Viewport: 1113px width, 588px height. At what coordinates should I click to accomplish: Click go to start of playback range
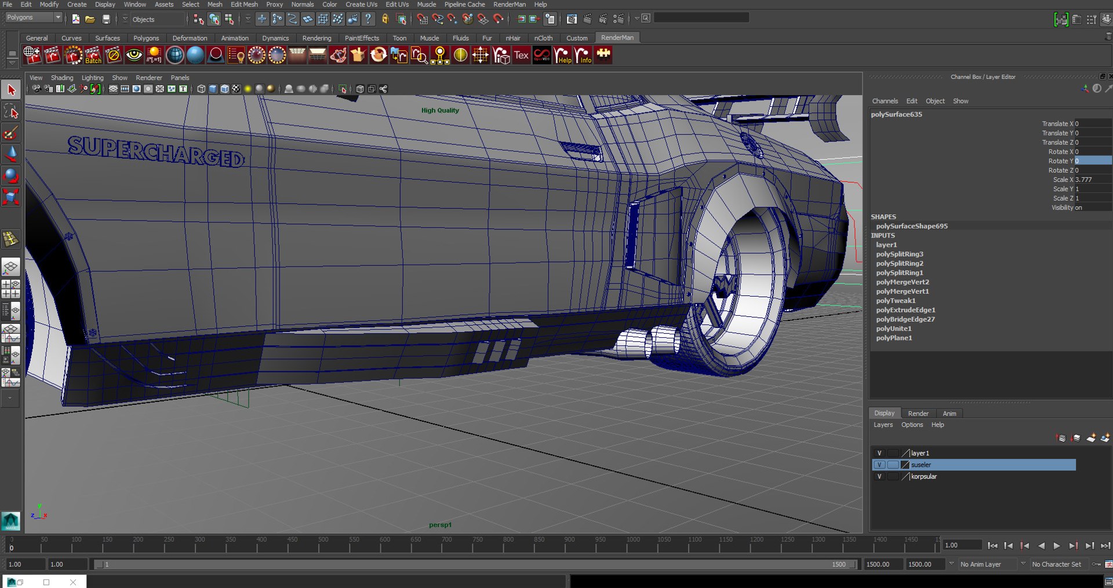(x=992, y=546)
